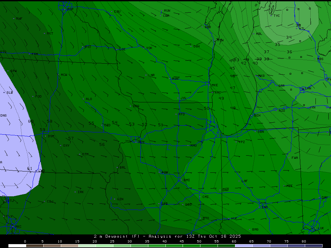Select the LAF station label
331x248 pixels.
point(244,181)
